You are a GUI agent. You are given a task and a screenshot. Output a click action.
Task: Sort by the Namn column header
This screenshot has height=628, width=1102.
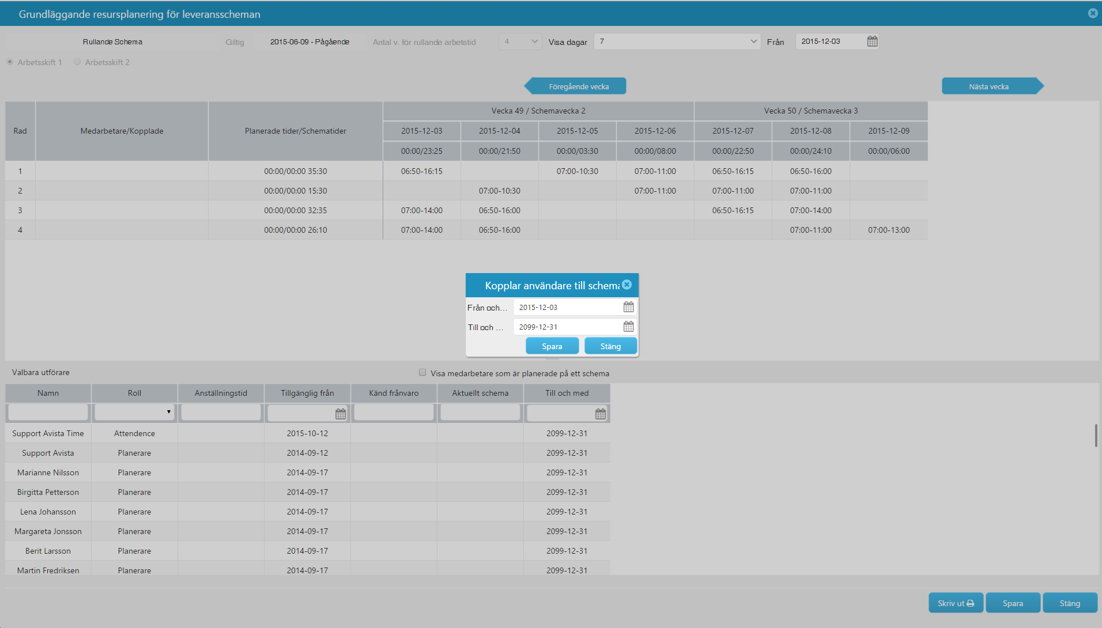tap(48, 393)
